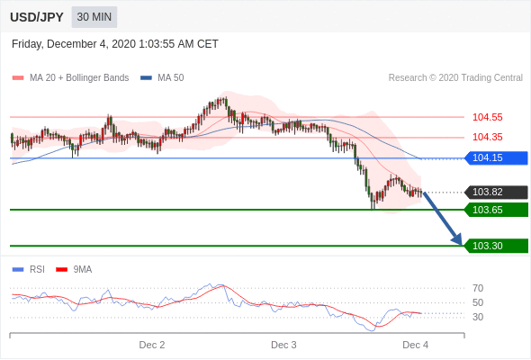The image size is (531, 360).
Task: Click the date Friday, December 4, 2020 text
Action: [x=115, y=44]
